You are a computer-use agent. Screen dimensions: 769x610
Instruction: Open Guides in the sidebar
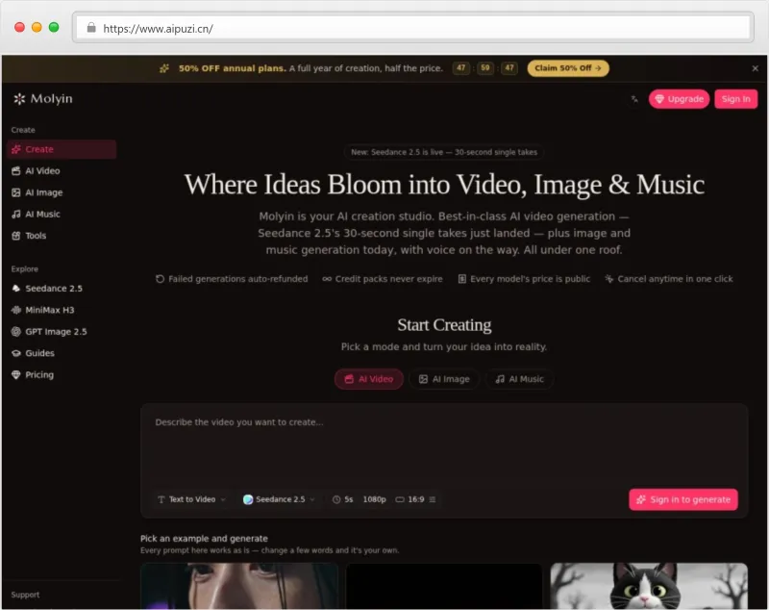62,353
